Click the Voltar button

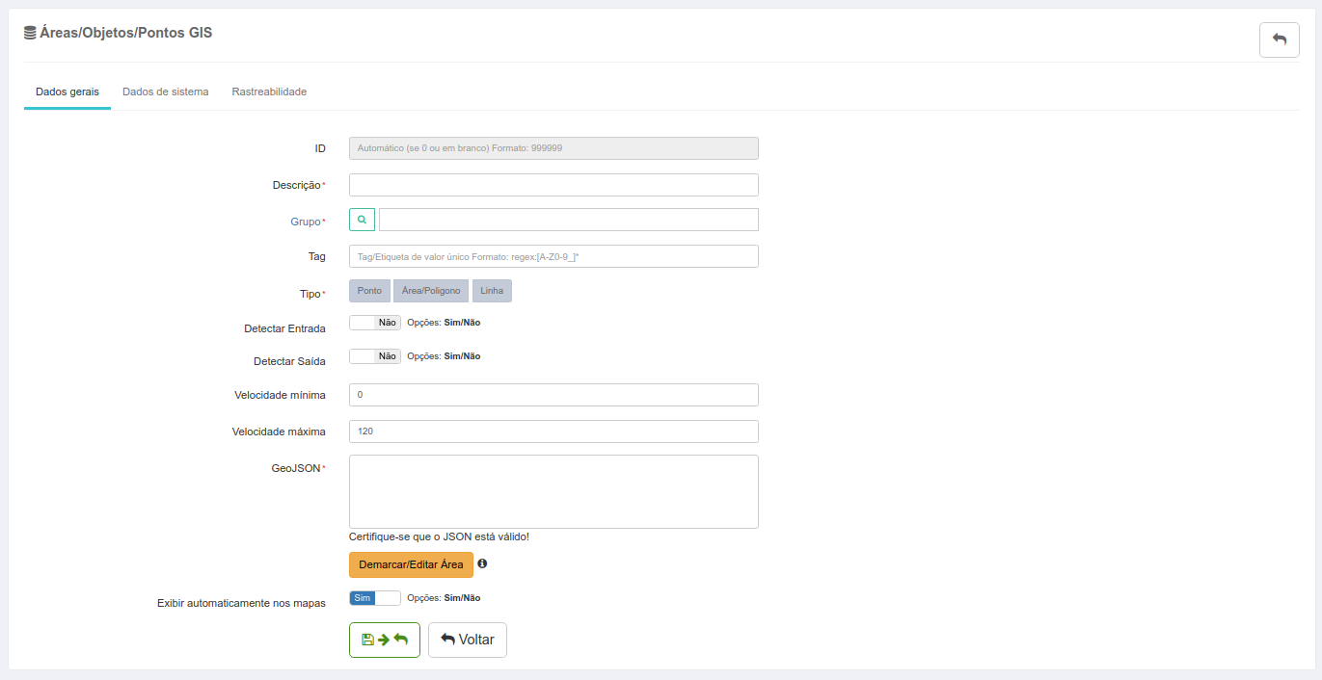click(x=467, y=640)
